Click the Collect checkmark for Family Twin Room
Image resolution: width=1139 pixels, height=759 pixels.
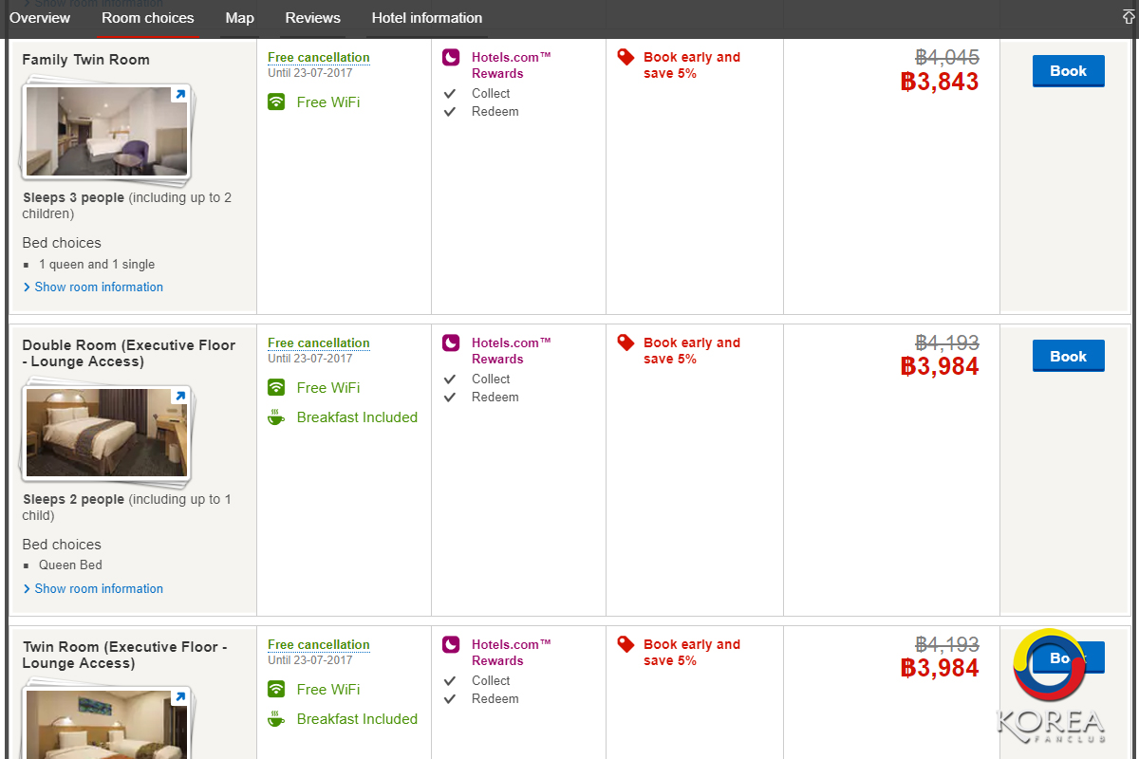click(451, 94)
